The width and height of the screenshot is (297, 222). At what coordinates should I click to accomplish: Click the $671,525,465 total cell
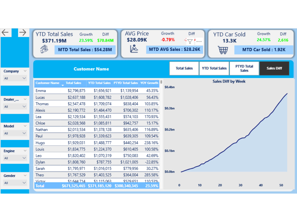(73, 186)
